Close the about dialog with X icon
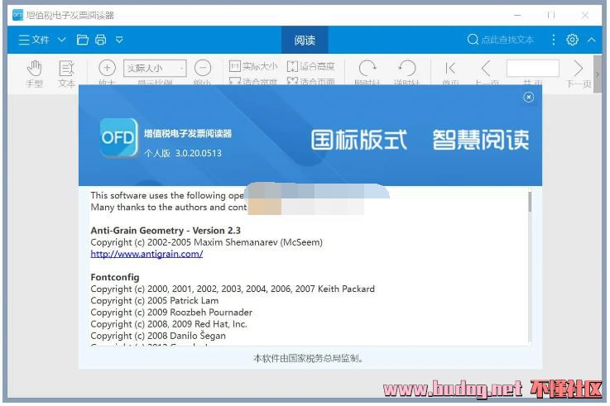This screenshot has width=610, height=406. coord(528,97)
